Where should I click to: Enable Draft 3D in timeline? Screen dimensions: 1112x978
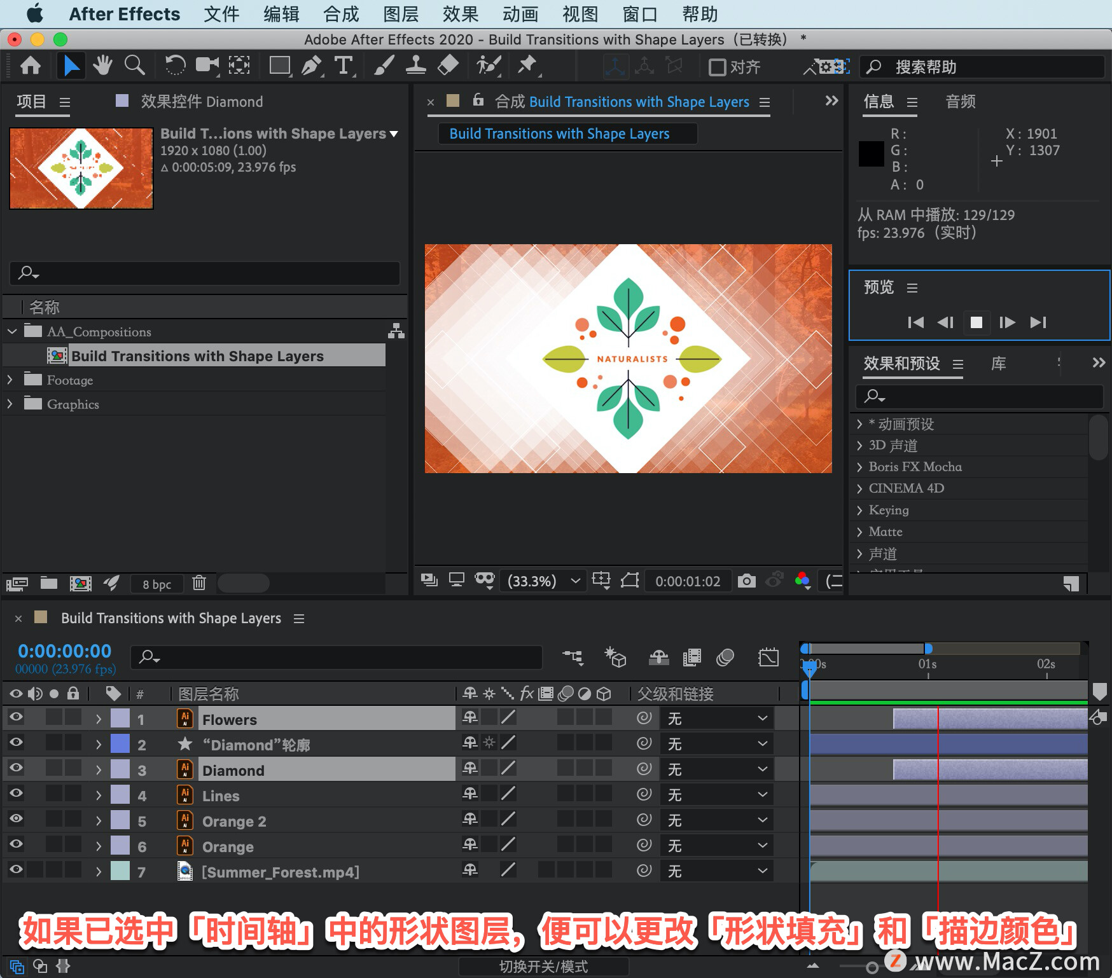click(x=615, y=657)
